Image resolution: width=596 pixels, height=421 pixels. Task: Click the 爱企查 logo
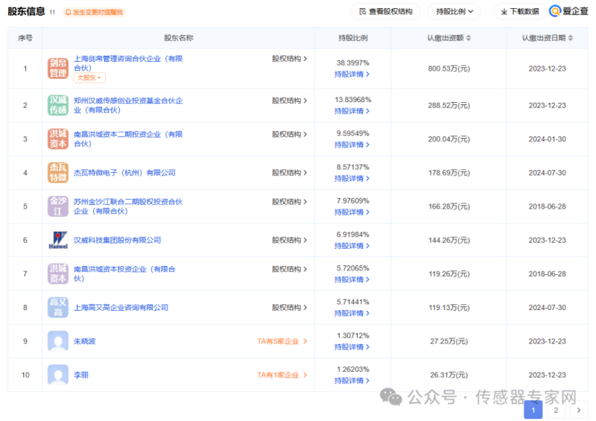(569, 11)
